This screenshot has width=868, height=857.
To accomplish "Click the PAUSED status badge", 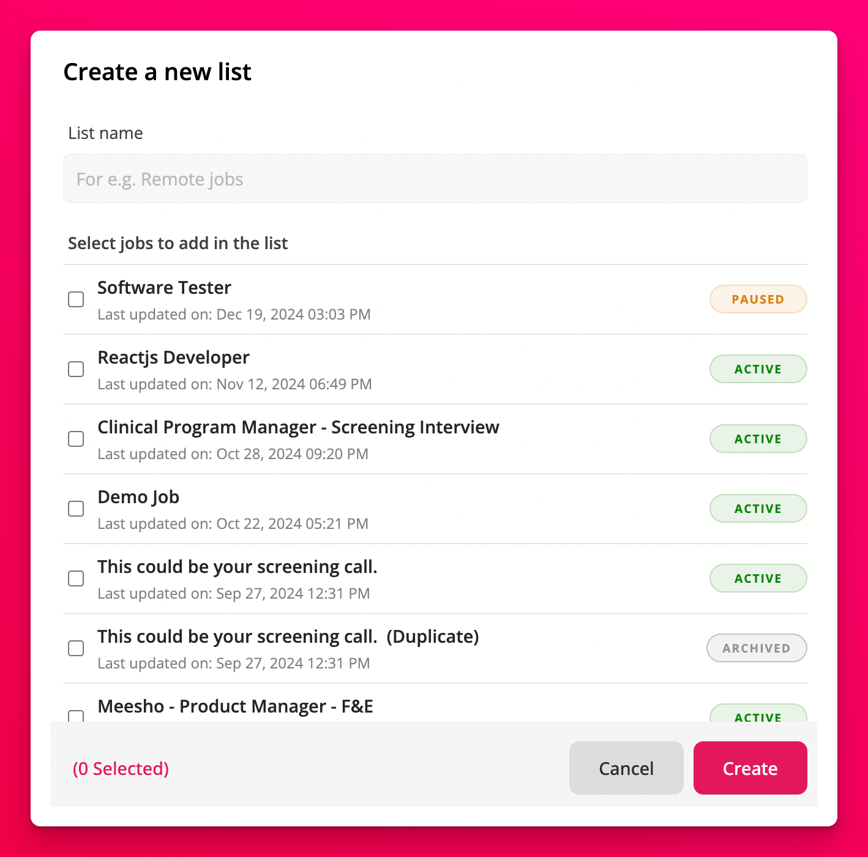I will tap(758, 299).
